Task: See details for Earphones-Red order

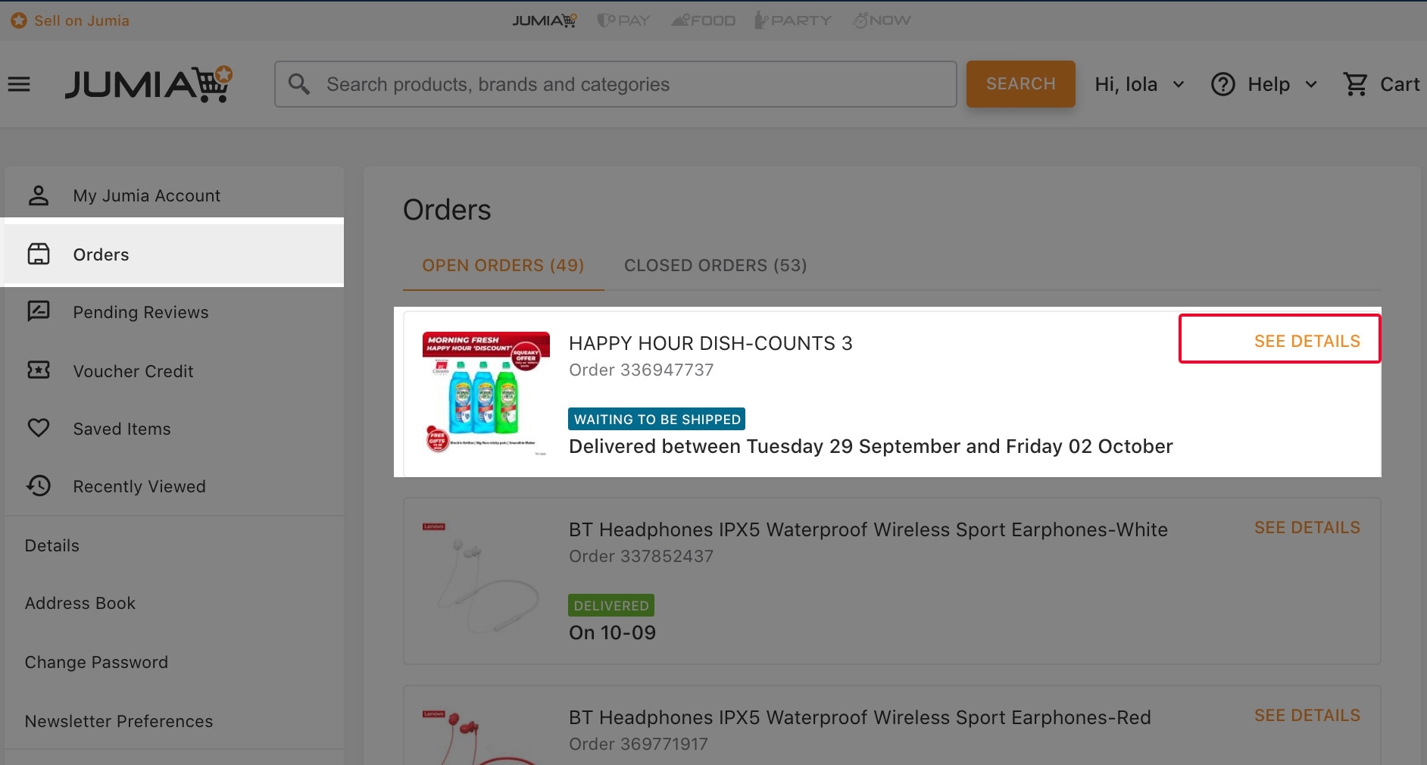Action: pyautogui.click(x=1307, y=715)
